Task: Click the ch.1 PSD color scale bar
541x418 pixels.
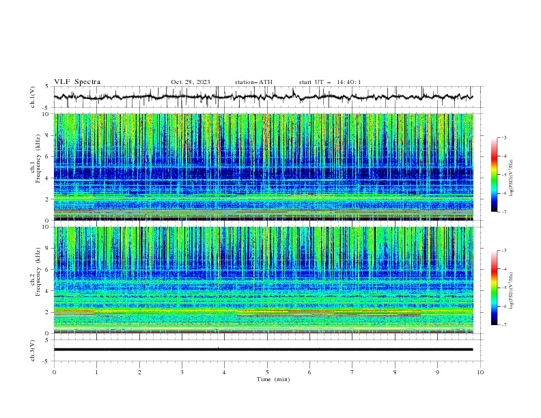Action: [x=494, y=175]
